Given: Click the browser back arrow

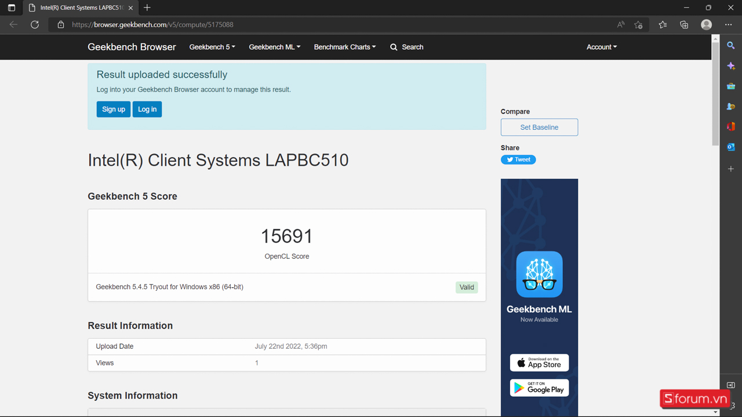Looking at the screenshot, I should click(x=13, y=24).
